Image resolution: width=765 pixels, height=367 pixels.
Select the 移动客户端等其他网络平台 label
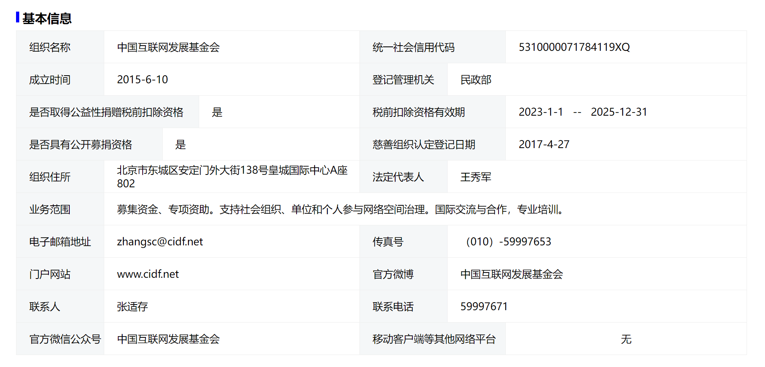tap(434, 339)
